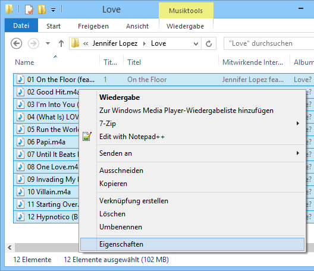Click the New Folder quick access icon

pyautogui.click(x=42, y=10)
